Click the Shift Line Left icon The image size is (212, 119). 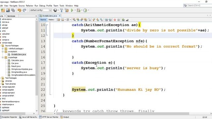106,20
